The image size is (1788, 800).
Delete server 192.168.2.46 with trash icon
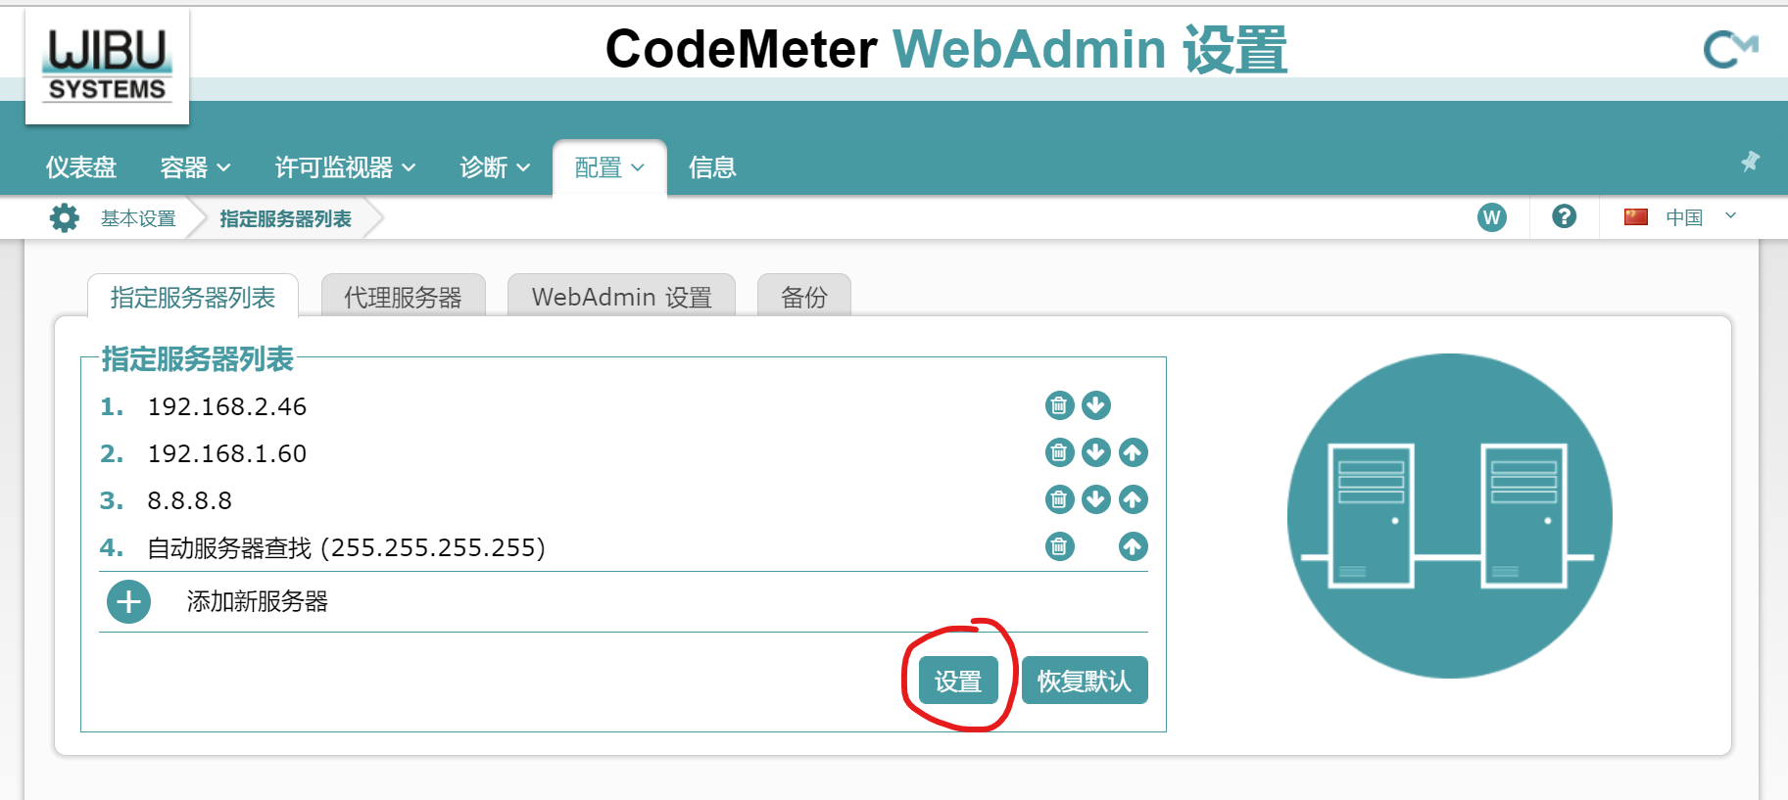[1059, 405]
